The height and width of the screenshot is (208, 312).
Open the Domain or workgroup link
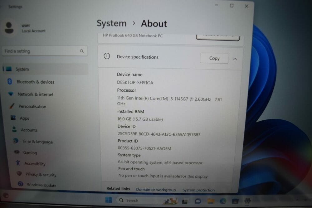156,190
